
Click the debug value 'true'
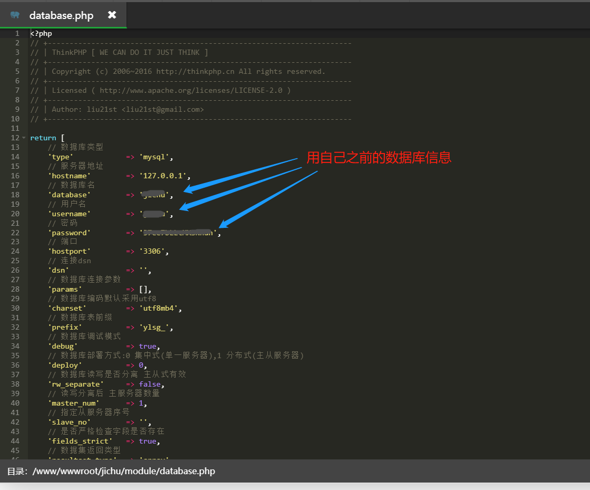click(x=148, y=346)
